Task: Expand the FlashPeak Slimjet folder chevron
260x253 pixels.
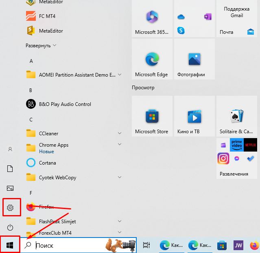Action: [x=120, y=221]
